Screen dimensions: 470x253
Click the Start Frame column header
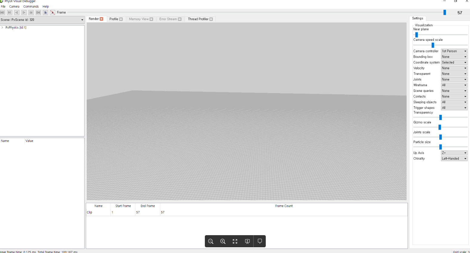click(x=123, y=206)
